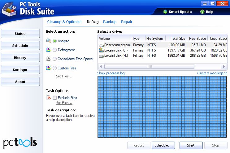Click the Lokalni disk (C:) Windows drive icon
The image size is (230, 153).
pos(101,50)
